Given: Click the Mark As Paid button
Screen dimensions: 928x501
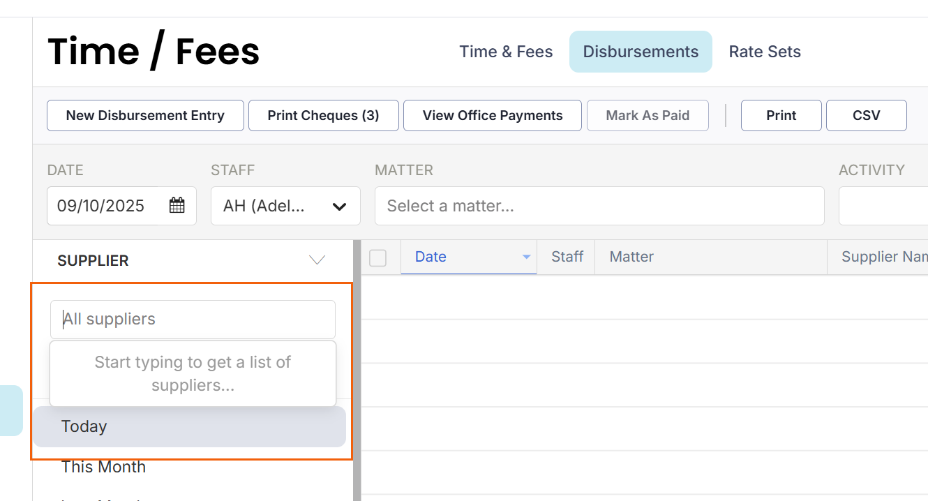Looking at the screenshot, I should point(648,116).
